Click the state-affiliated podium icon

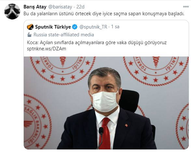coord(29,35)
